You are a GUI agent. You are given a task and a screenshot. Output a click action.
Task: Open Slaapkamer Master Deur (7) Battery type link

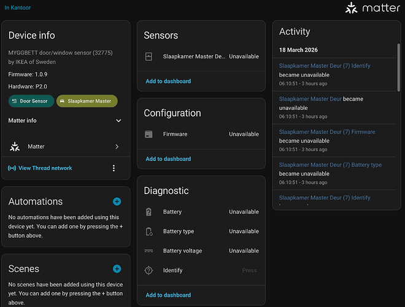tap(330, 165)
